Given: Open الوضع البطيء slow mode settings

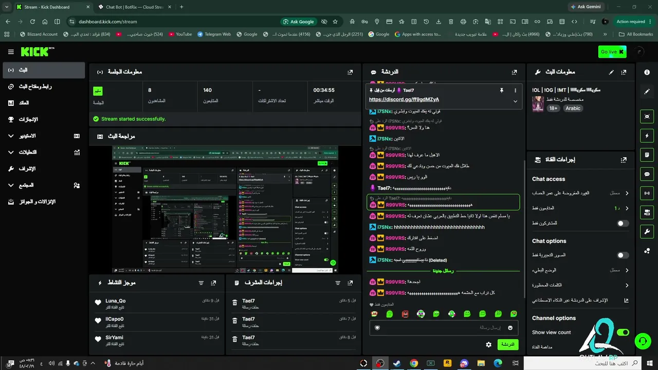Looking at the screenshot, I should tap(580, 270).
